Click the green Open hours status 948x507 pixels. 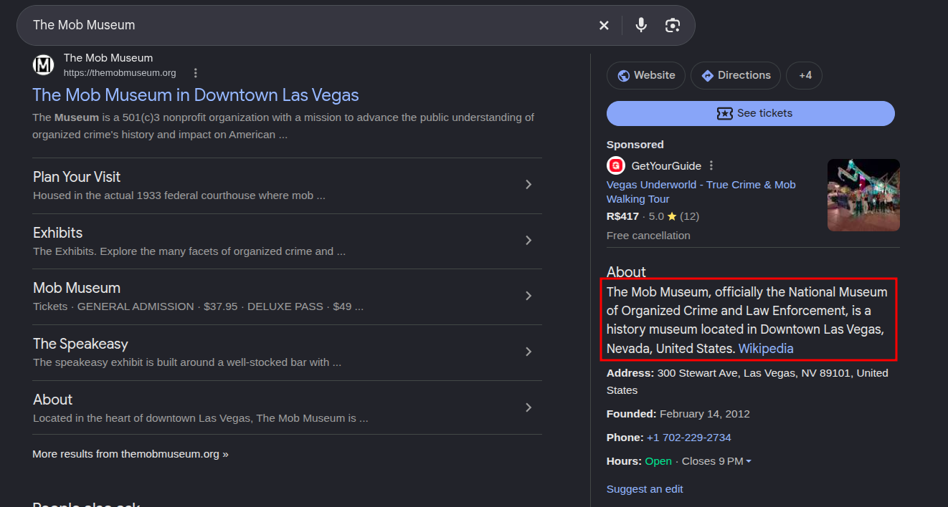pos(658,461)
